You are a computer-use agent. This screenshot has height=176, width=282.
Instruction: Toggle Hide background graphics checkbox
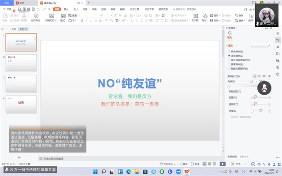point(229,69)
